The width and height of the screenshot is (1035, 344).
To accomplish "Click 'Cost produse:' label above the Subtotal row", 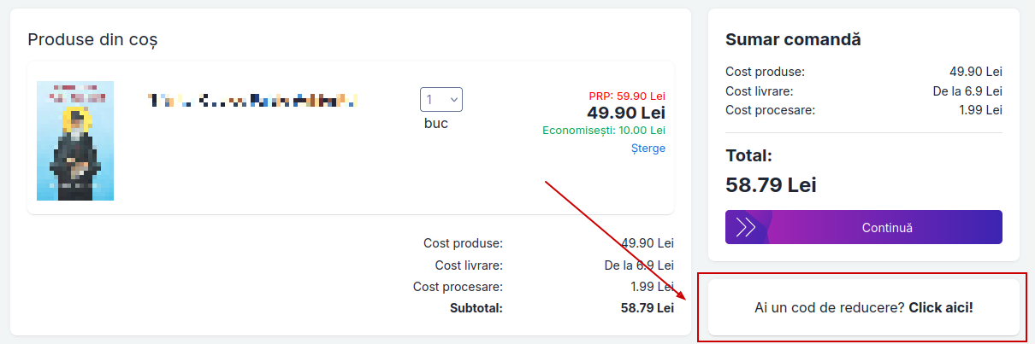I will [463, 243].
